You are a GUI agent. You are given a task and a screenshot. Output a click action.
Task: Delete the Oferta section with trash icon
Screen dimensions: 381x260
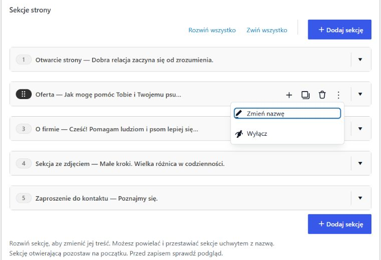tap(322, 95)
